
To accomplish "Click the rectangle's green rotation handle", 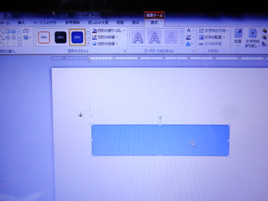I will click(160, 118).
